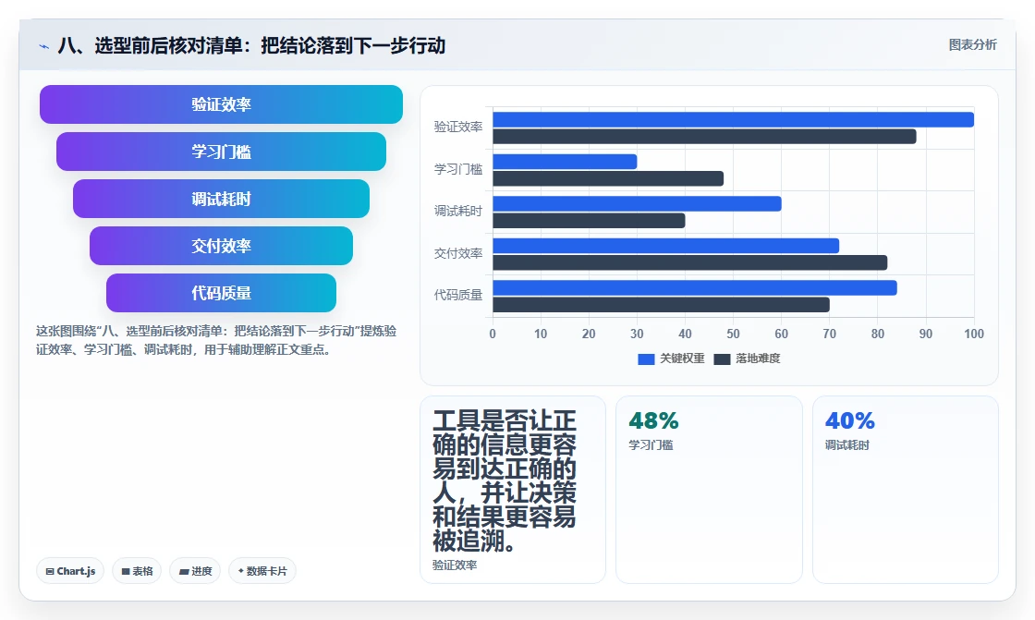
Task: Click the 落地难度 legend text
Action: (x=759, y=359)
